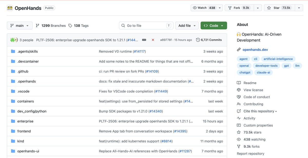Click the star icon beside 73.5k stars
Screen dimensions: 308x158
[239, 132]
